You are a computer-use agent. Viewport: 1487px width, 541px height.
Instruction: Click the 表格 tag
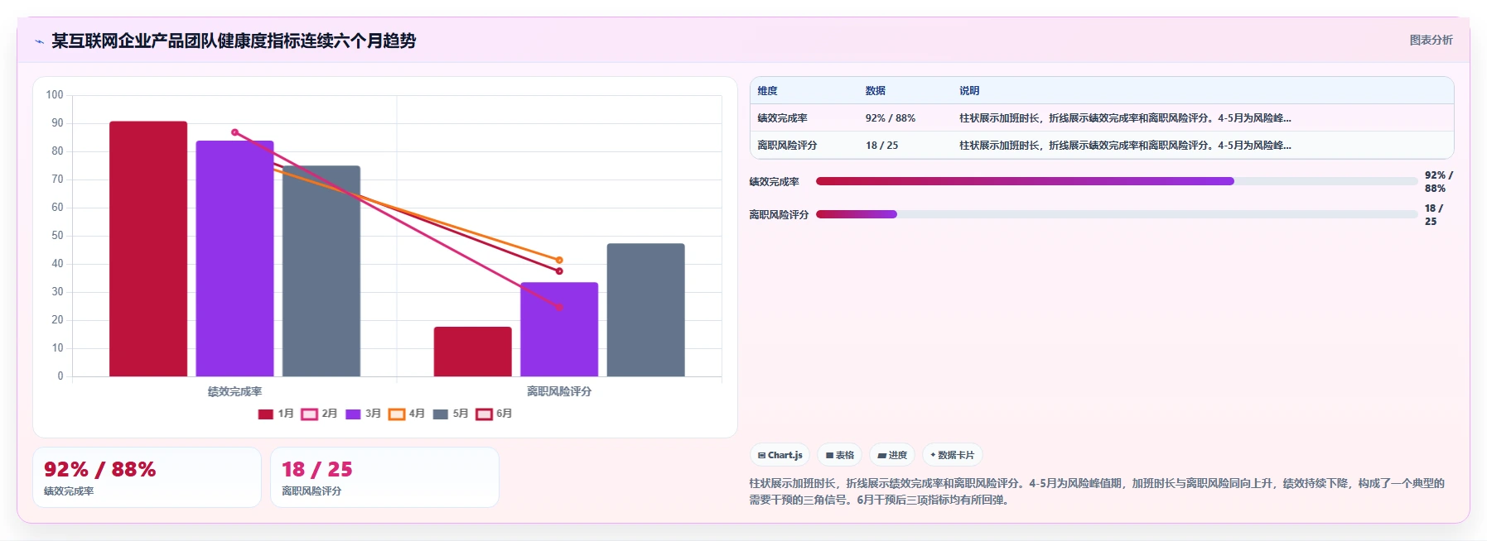click(839, 455)
